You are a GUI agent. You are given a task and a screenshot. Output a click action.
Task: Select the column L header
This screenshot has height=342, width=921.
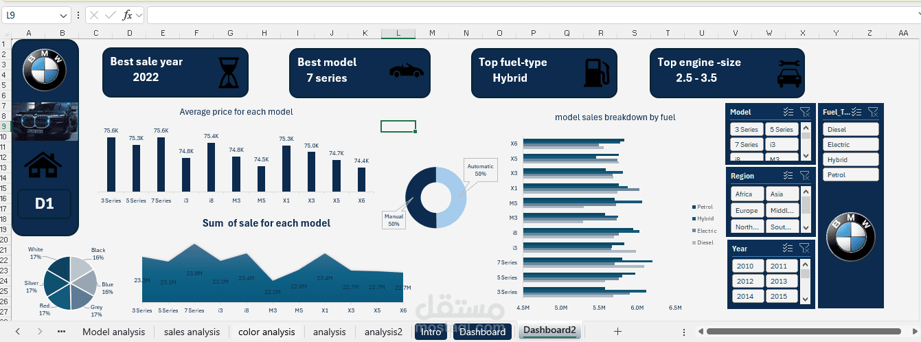point(398,33)
